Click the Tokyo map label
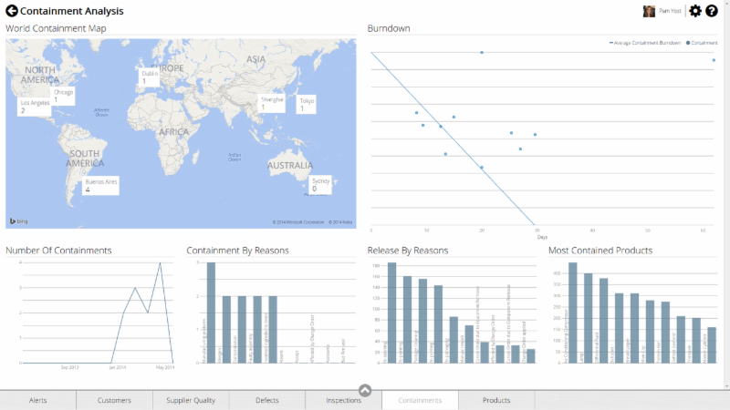This screenshot has height=410, width=730. [307, 105]
